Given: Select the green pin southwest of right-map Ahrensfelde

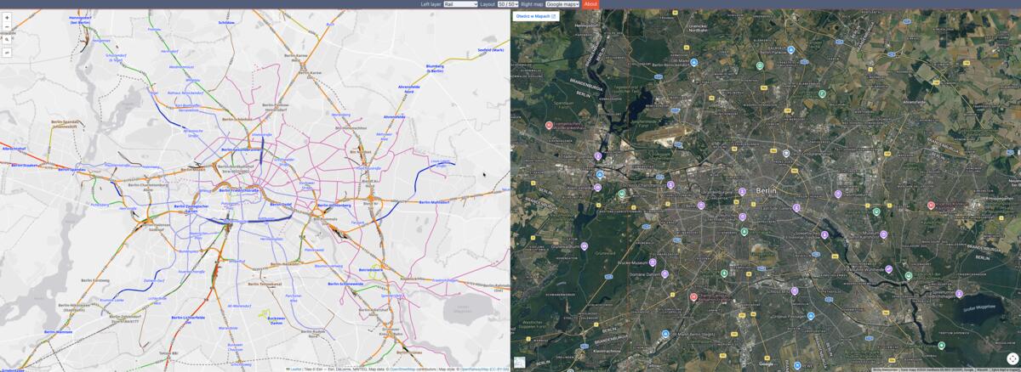Looking at the screenshot, I should click(822, 93).
